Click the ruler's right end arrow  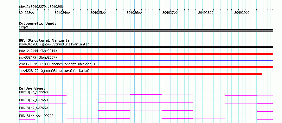(272, 10)
